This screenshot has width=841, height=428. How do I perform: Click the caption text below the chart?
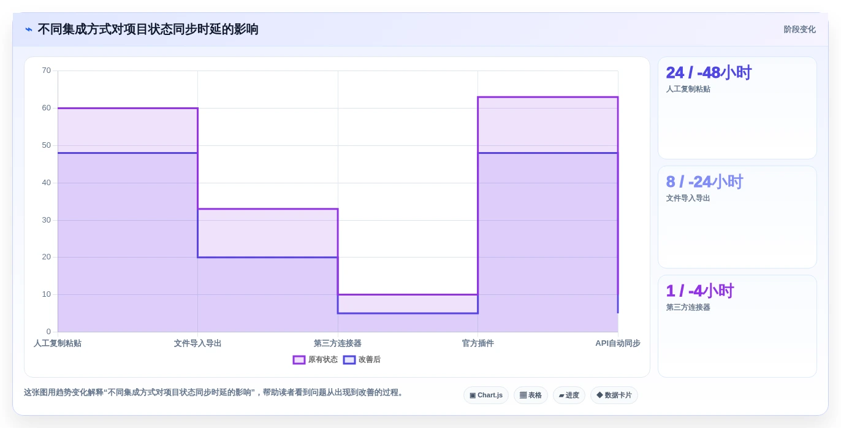tap(215, 392)
